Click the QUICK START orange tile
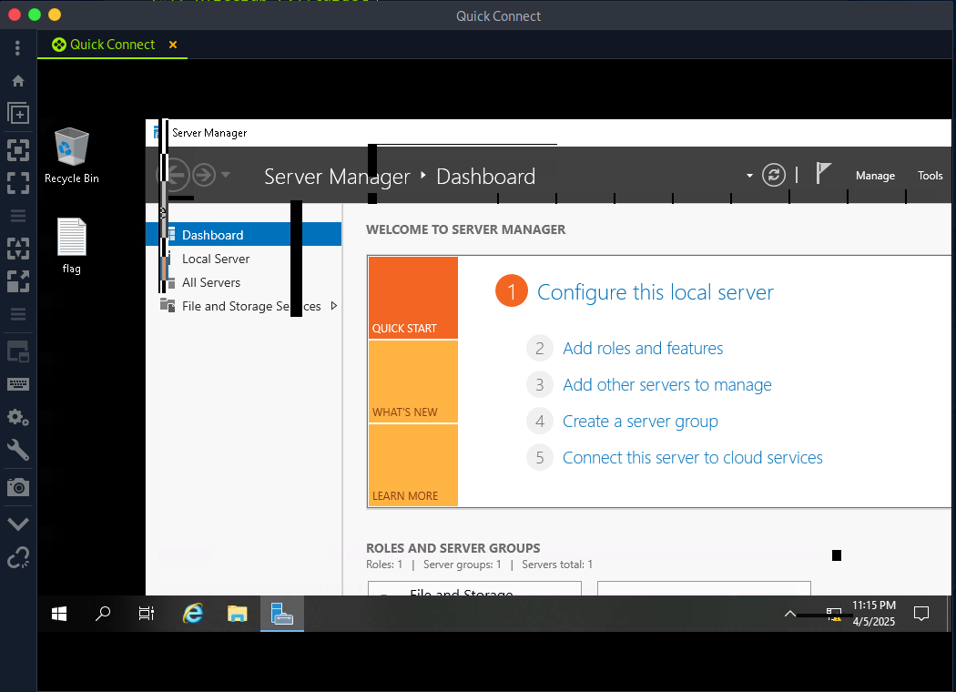 point(413,298)
